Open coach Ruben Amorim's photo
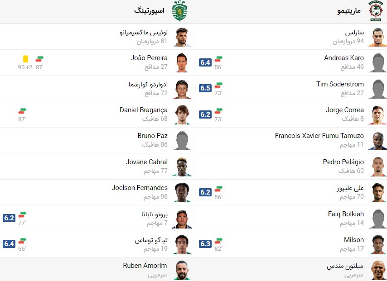387x281 pixels. pyautogui.click(x=182, y=270)
